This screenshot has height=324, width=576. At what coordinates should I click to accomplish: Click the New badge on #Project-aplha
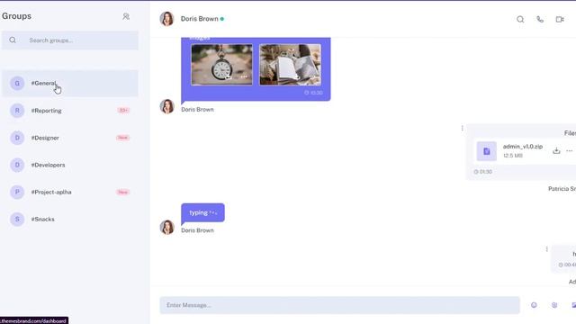tap(122, 192)
